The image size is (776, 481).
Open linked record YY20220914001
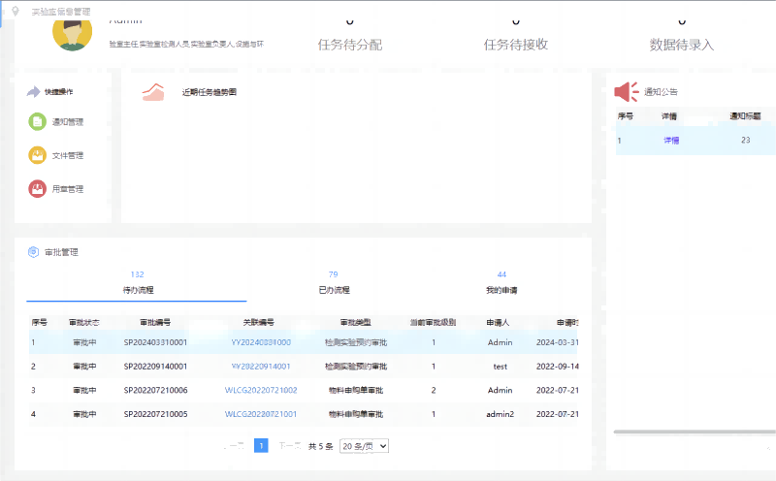(x=261, y=367)
